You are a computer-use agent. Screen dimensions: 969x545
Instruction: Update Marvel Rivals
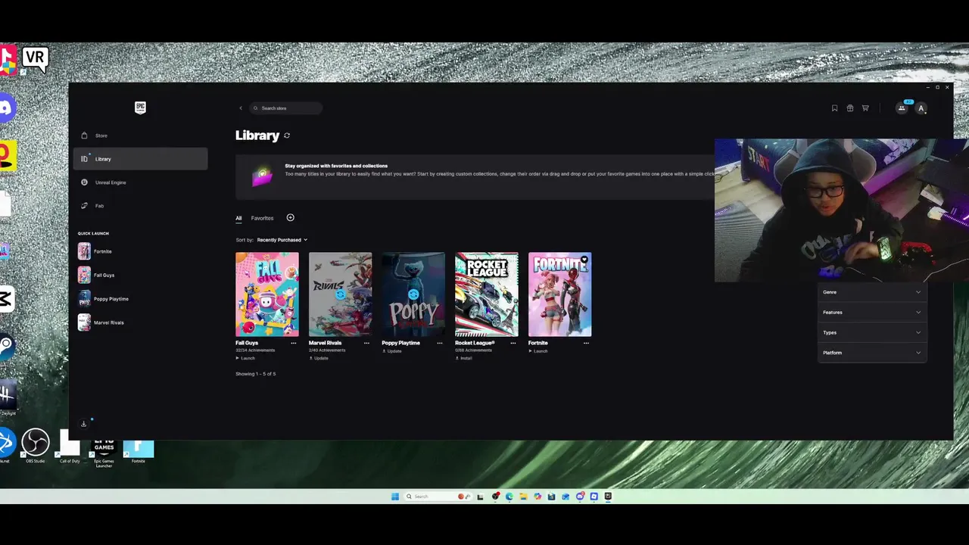click(x=319, y=358)
